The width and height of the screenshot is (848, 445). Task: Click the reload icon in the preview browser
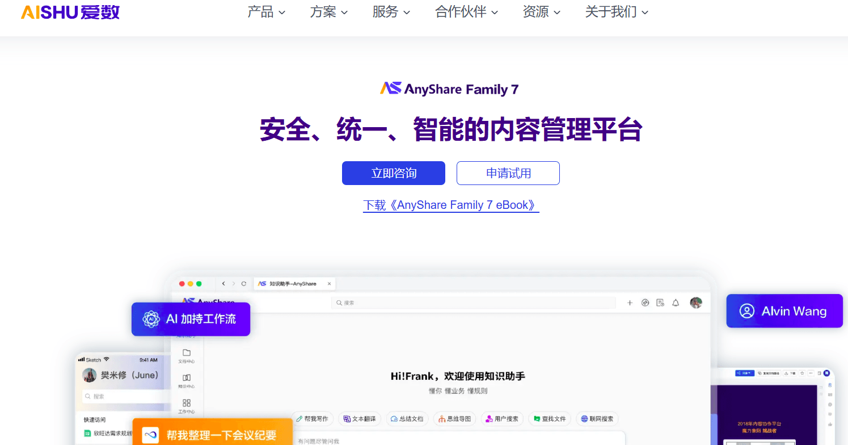(x=244, y=284)
